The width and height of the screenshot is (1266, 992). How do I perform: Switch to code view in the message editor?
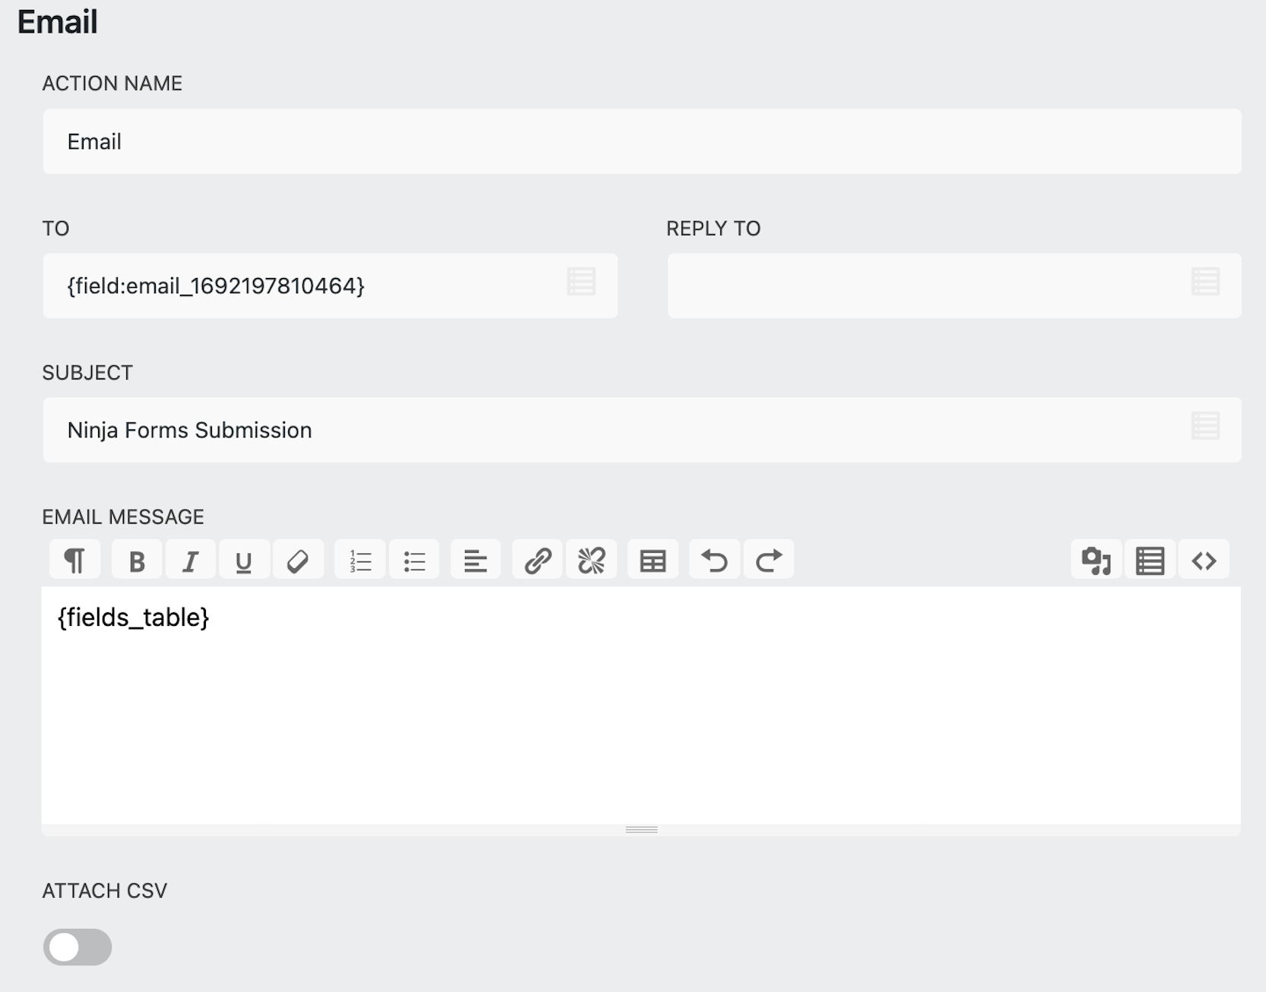pyautogui.click(x=1204, y=560)
